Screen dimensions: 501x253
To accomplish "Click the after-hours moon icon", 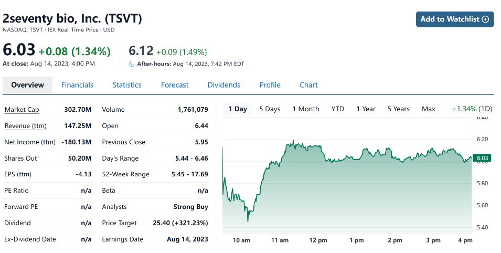I will 132,64.
